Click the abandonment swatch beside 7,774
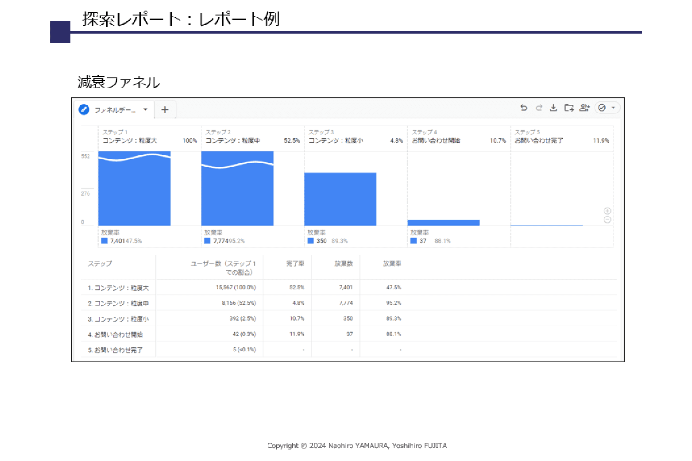 pyautogui.click(x=207, y=241)
